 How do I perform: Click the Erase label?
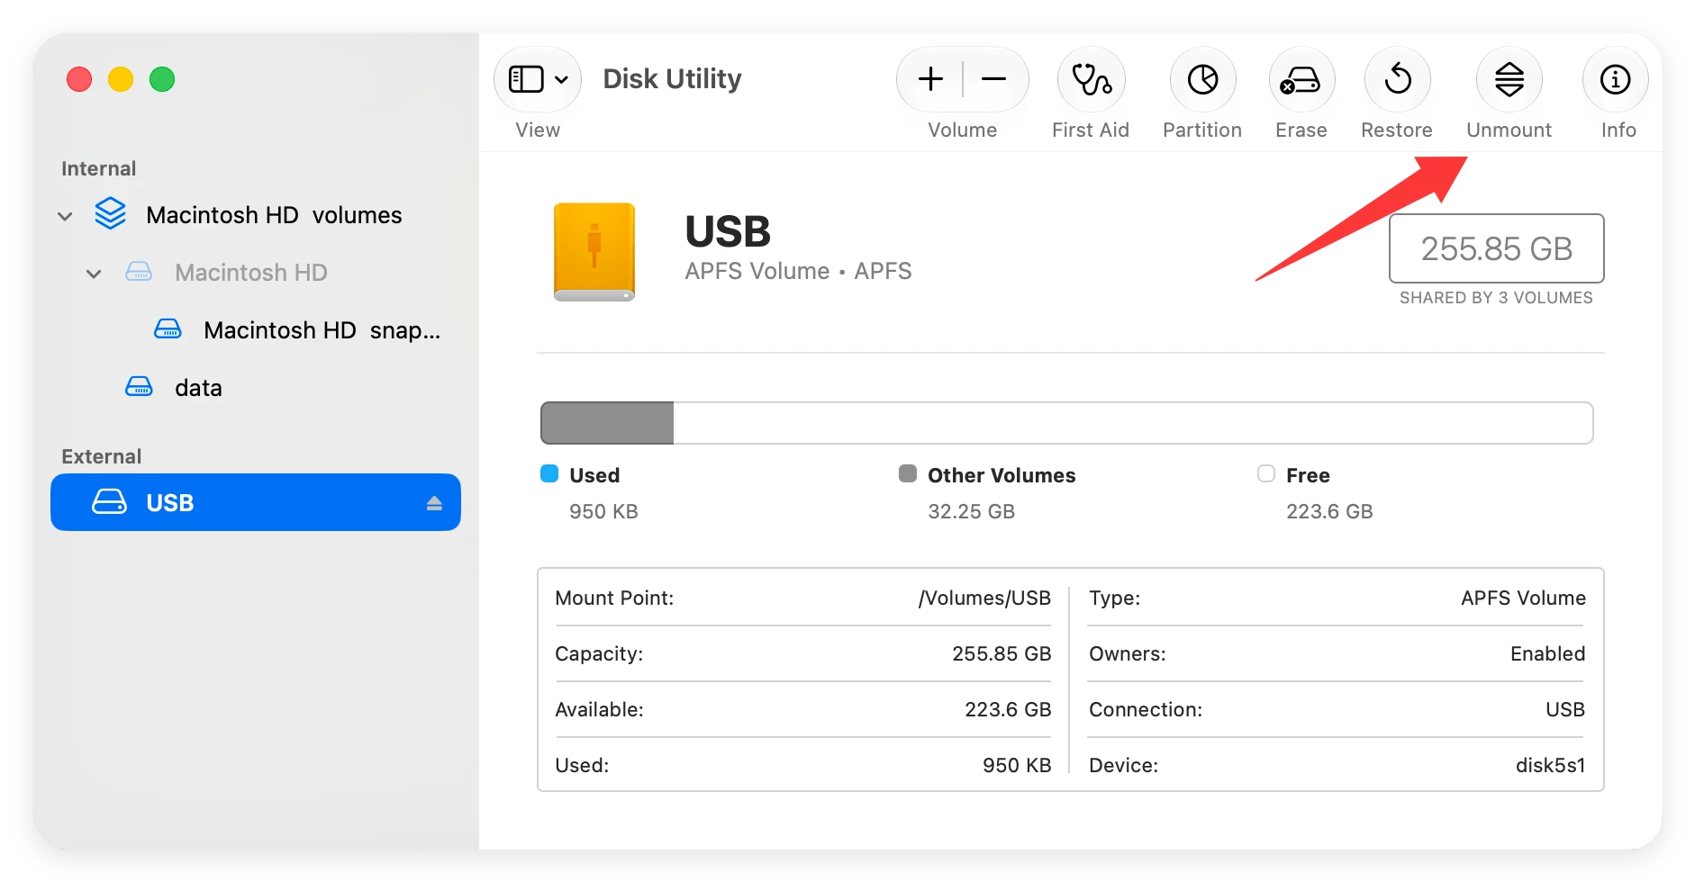(1301, 130)
